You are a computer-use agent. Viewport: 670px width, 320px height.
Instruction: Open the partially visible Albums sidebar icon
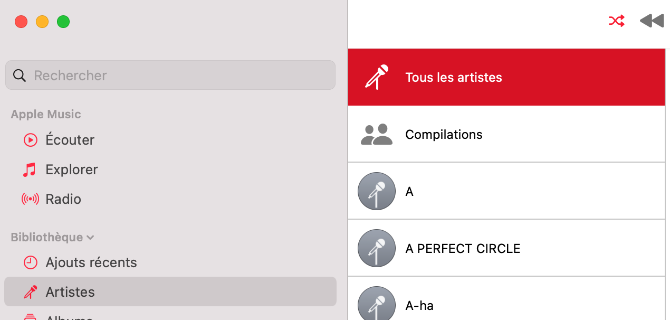[31, 317]
